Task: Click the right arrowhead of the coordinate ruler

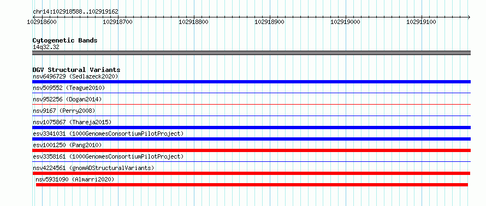Action: point(469,17)
